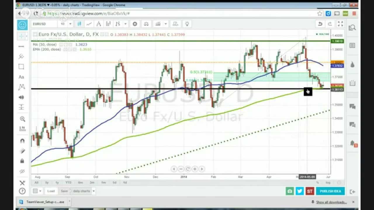Undo last chart action
The width and height of the screenshot is (374, 210).
[x=320, y=24]
